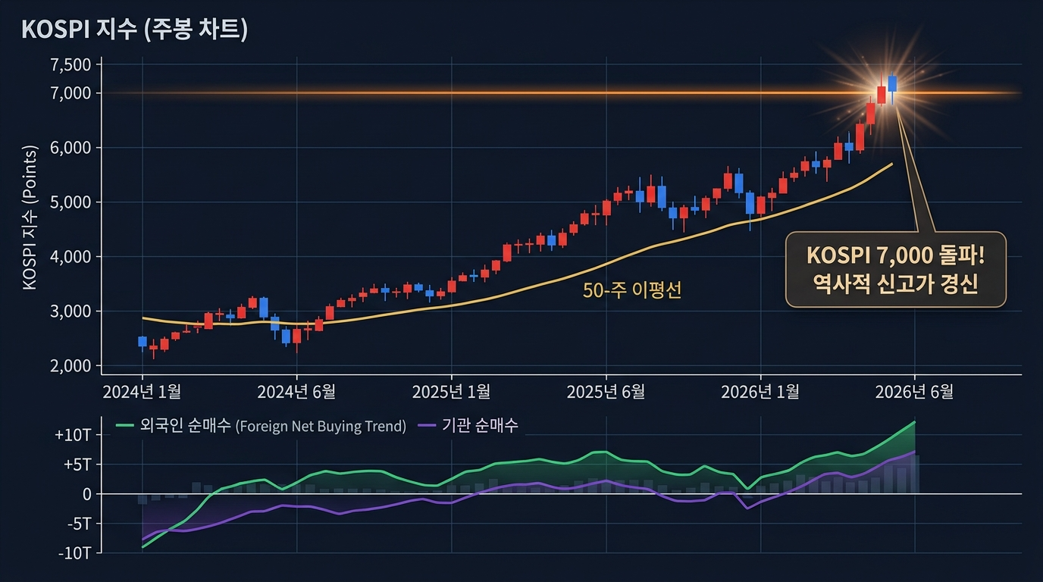Click the 3,000 y-axis label

click(x=70, y=311)
